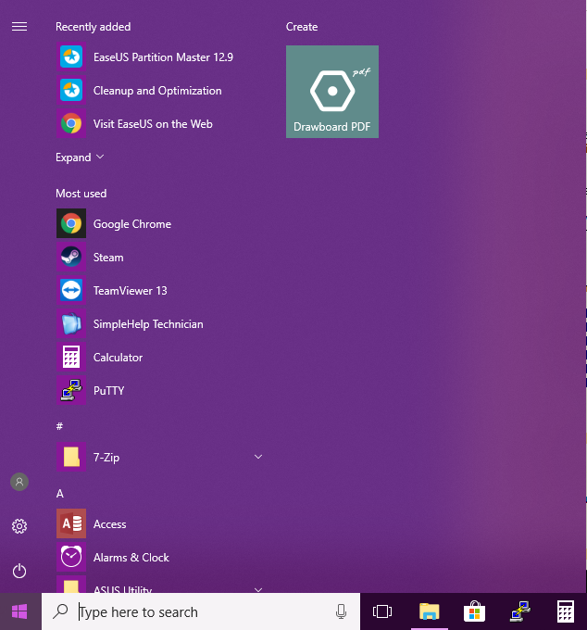587x630 pixels.
Task: Select the 'Alarms & Clock' label text
Action: coord(131,558)
